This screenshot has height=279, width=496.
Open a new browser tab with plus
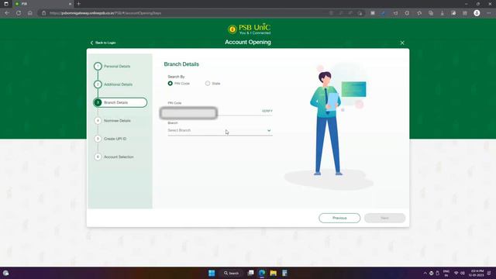pos(79,4)
